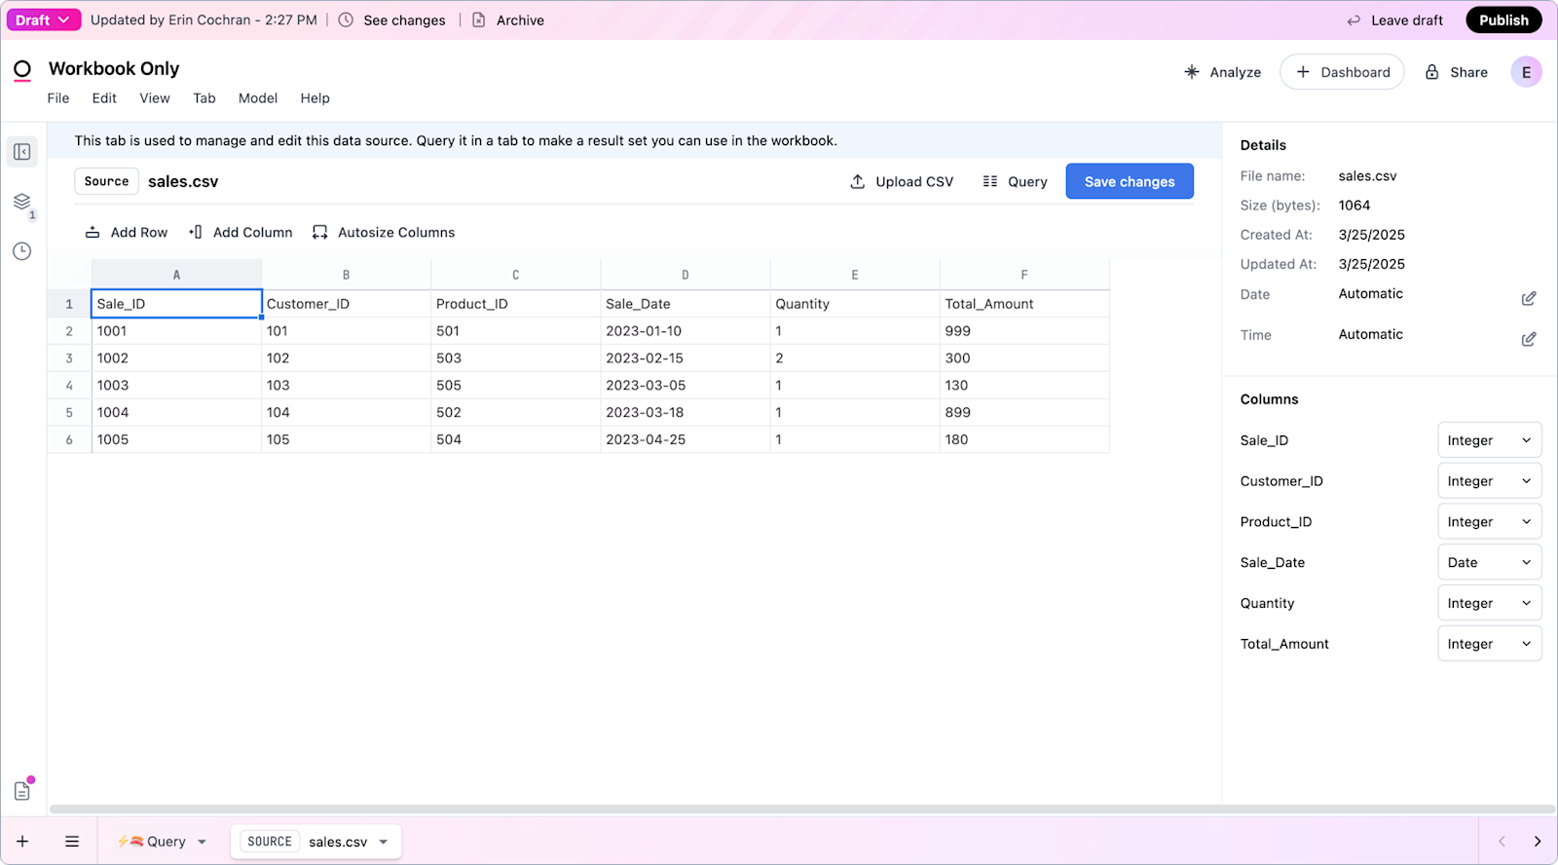Open Product_ID type dropdown
The height and width of the screenshot is (865, 1558).
pyautogui.click(x=1489, y=522)
